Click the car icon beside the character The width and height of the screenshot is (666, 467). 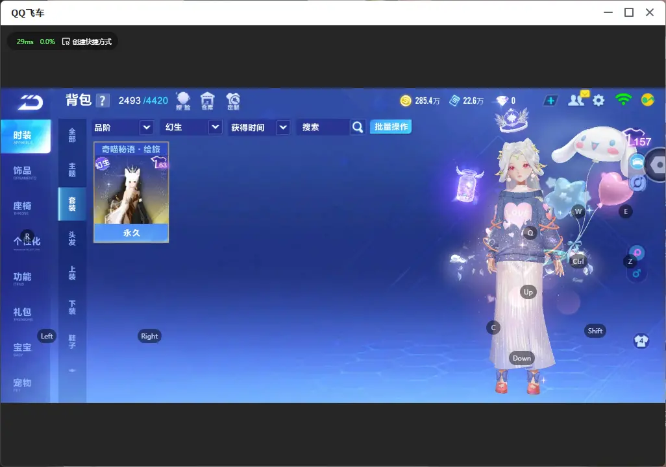(x=637, y=162)
